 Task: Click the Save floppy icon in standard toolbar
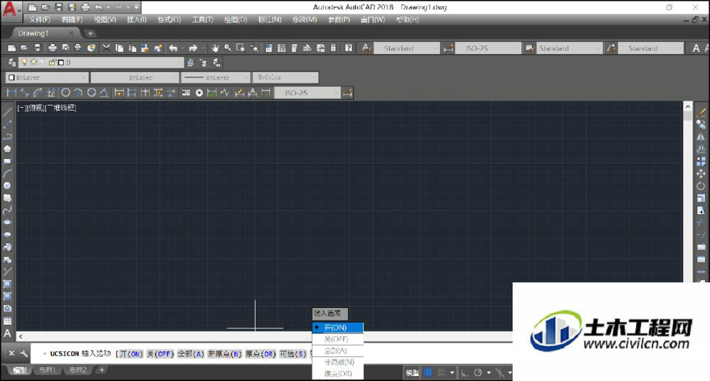(37, 48)
